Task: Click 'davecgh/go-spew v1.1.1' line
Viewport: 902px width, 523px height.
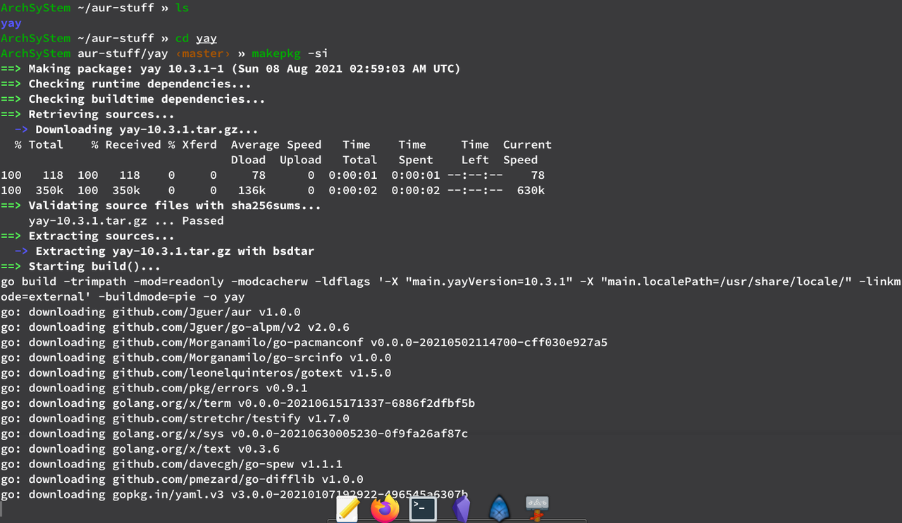Action: pos(171,464)
